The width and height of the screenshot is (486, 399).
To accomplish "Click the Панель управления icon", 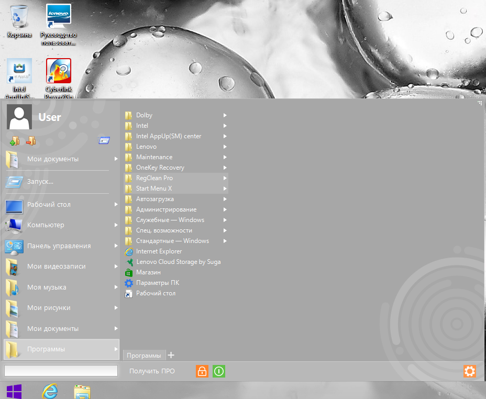I will (14, 246).
